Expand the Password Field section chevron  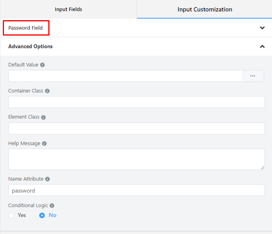pyautogui.click(x=262, y=28)
